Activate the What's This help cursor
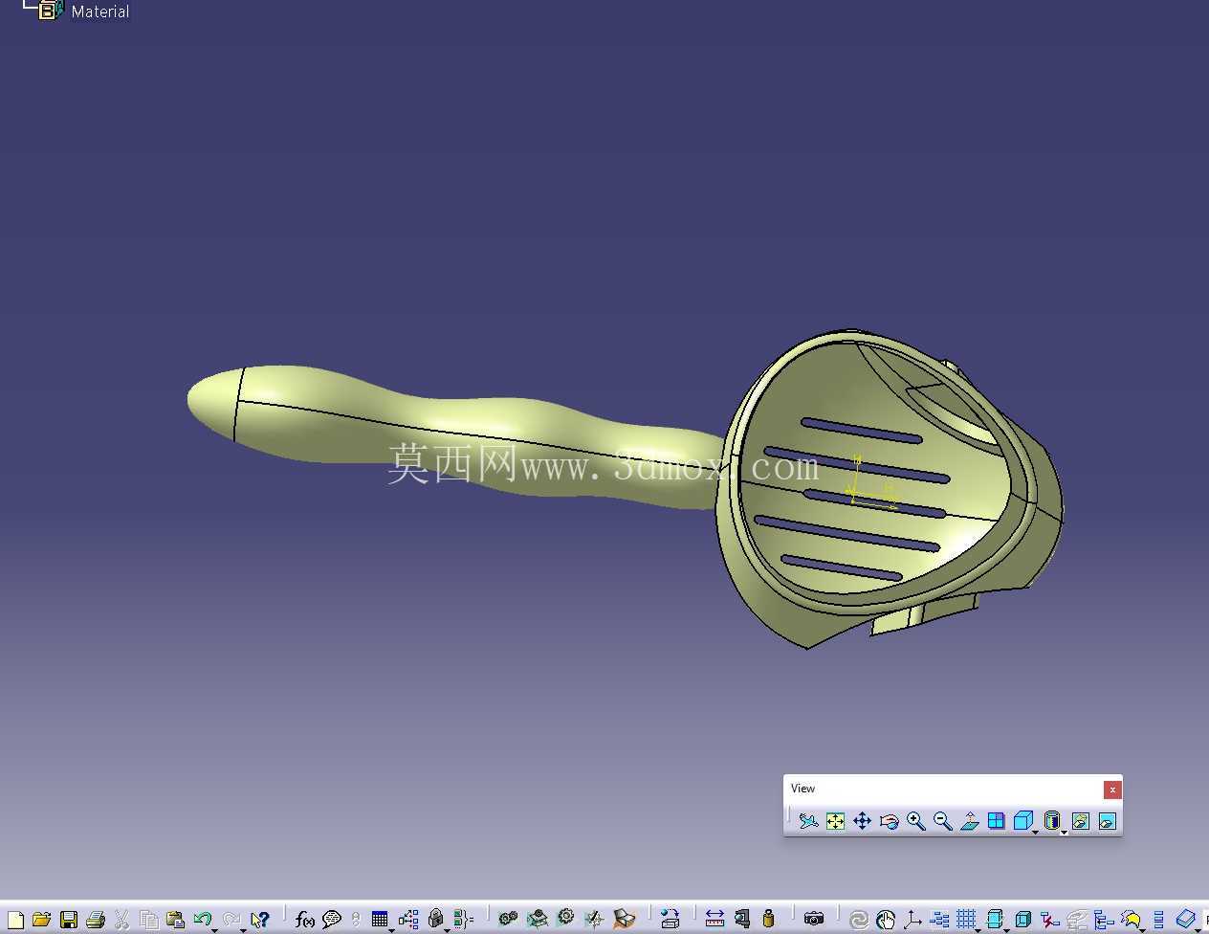 [x=259, y=920]
